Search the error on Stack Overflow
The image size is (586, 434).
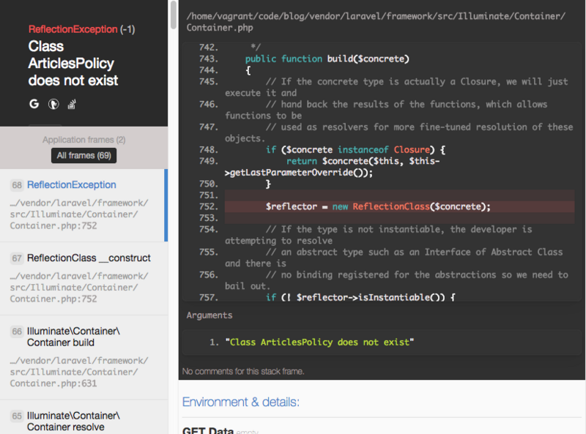[73, 104]
